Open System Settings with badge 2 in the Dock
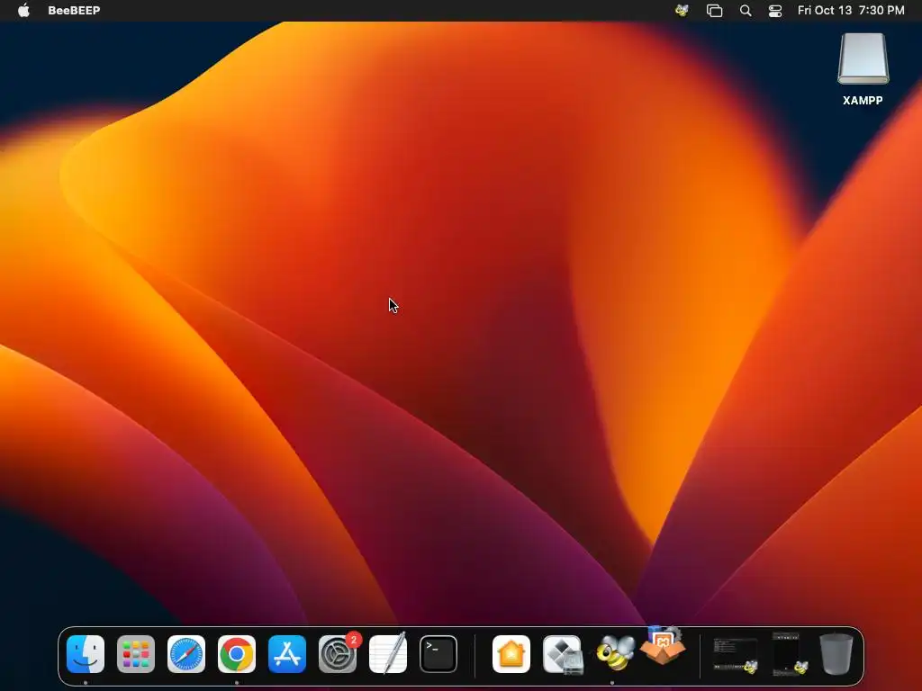Screen dimensions: 922x691 pos(338,654)
